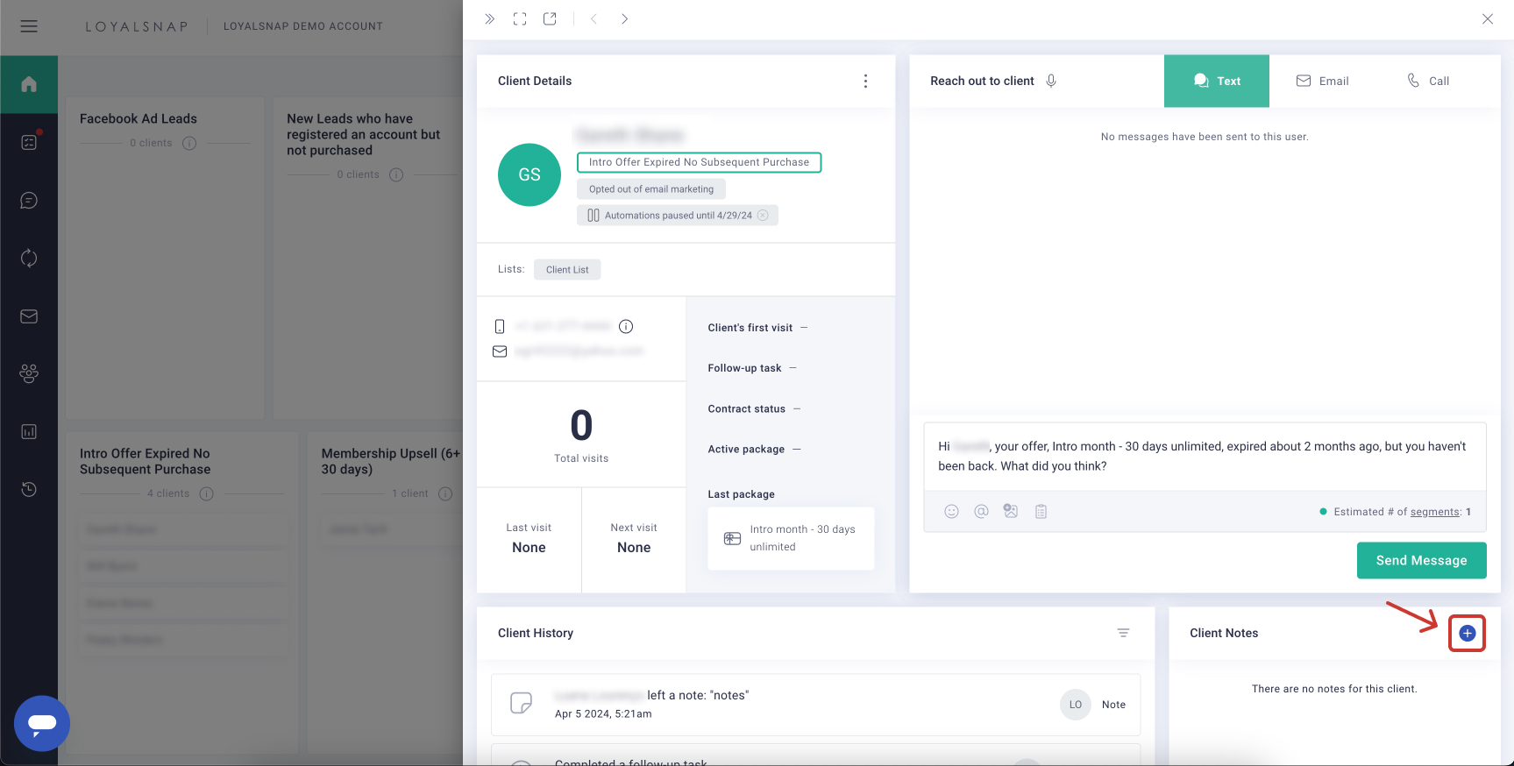Toggle fullscreen expand icon in panel header
Viewport: 1514px width, 766px height.
520,18
